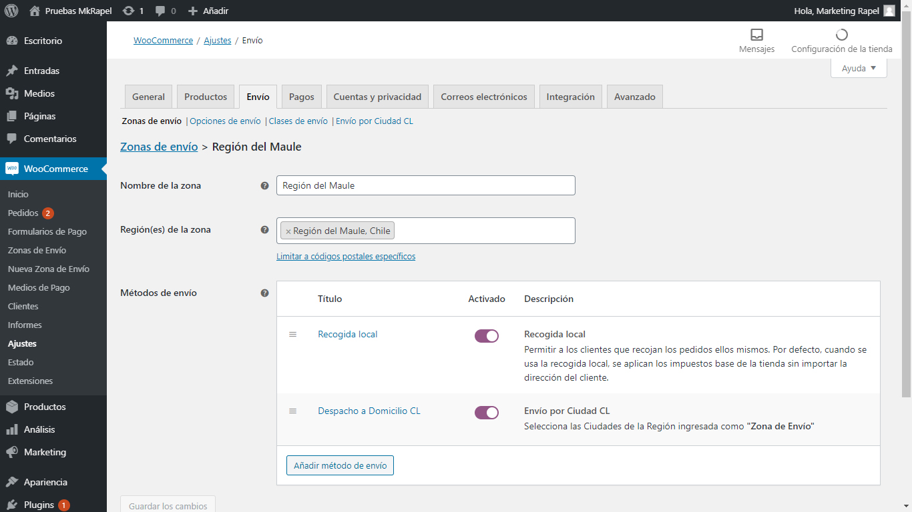The width and height of the screenshot is (912, 512).
Task: Click the Apariencia brush icon
Action: 12,482
